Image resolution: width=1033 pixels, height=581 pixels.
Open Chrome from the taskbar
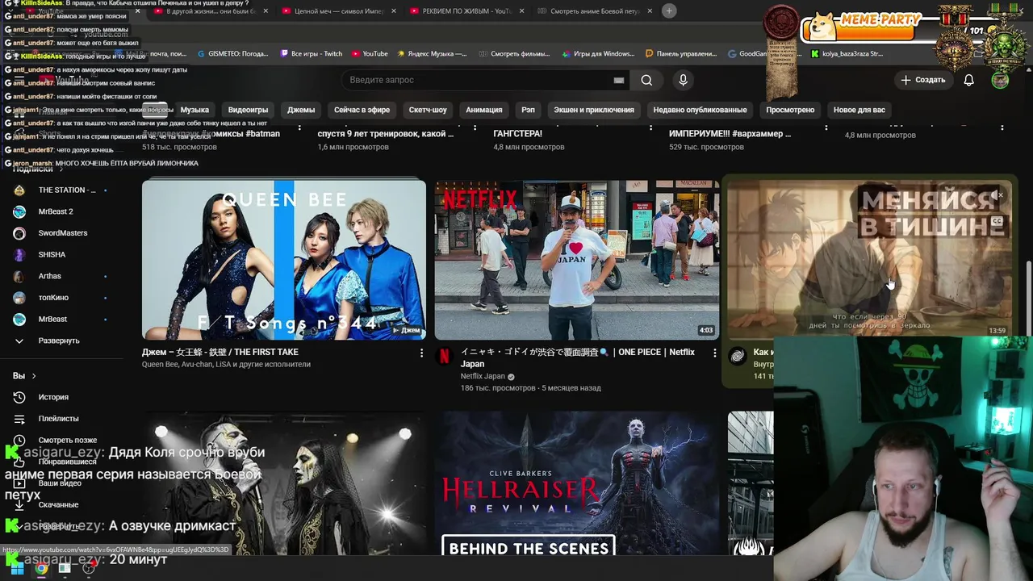point(41,568)
